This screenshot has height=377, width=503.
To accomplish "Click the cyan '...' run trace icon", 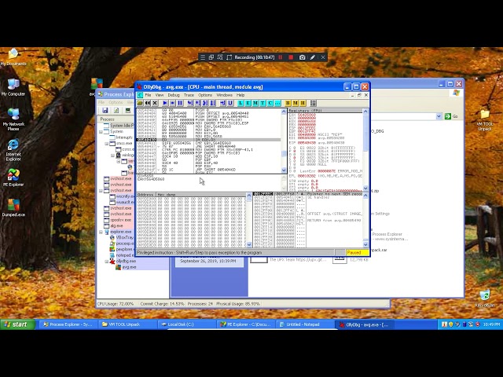I will point(277,103).
